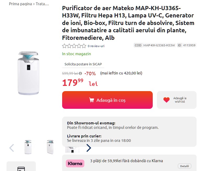Open the Trata… breadcrumb category
This screenshot has height=171, width=206.
coord(42,4)
